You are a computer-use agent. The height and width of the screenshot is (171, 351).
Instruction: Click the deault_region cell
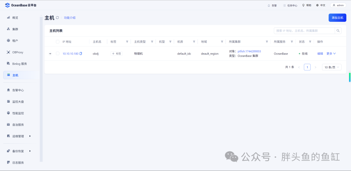tap(210, 54)
